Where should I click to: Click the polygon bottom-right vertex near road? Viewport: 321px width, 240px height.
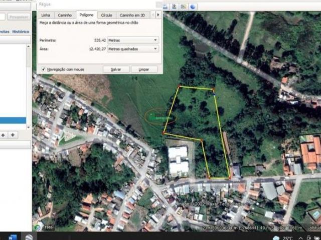230,178
